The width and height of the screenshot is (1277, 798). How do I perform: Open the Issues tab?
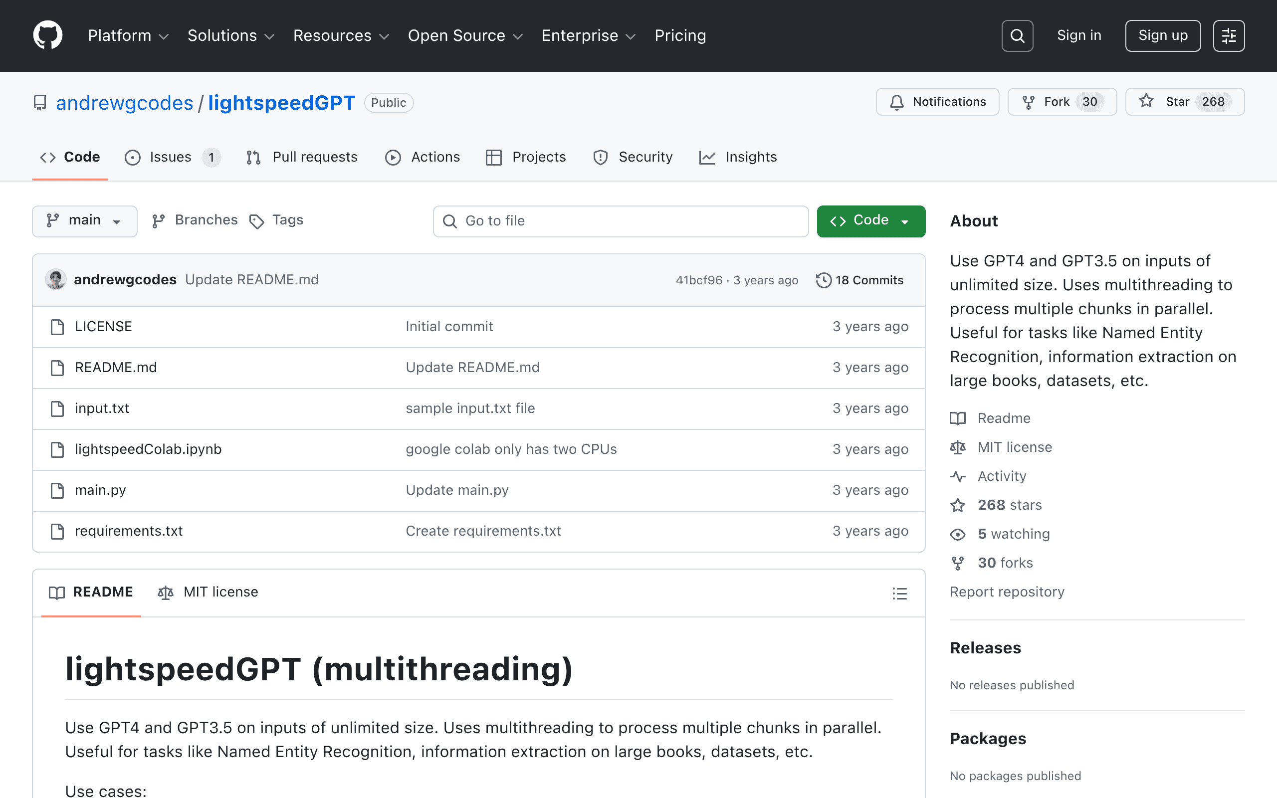point(173,157)
